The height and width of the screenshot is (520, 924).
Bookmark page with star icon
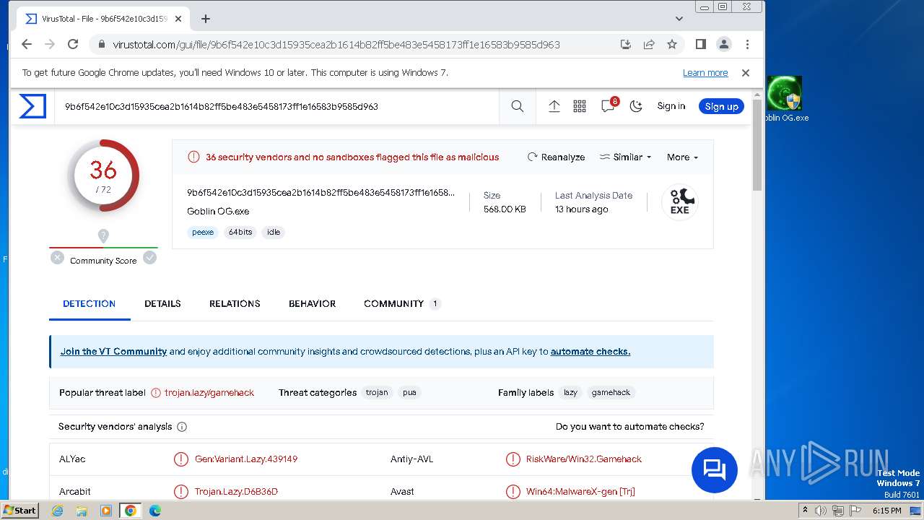coord(672,44)
